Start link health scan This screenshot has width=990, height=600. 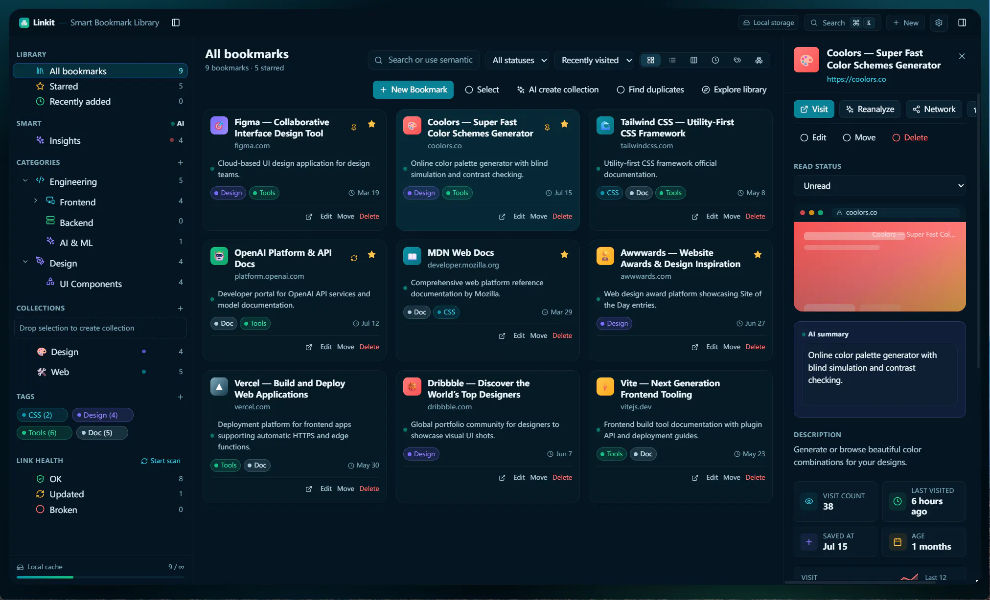coord(161,461)
